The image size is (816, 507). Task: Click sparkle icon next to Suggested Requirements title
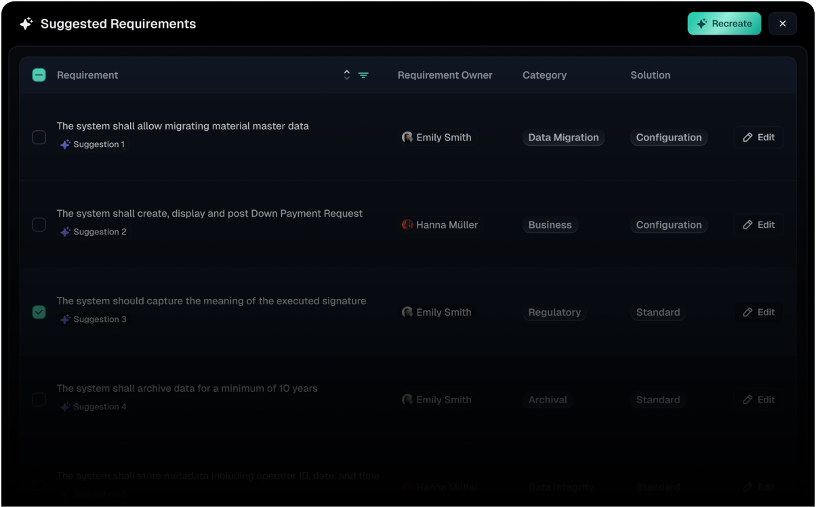click(x=26, y=24)
